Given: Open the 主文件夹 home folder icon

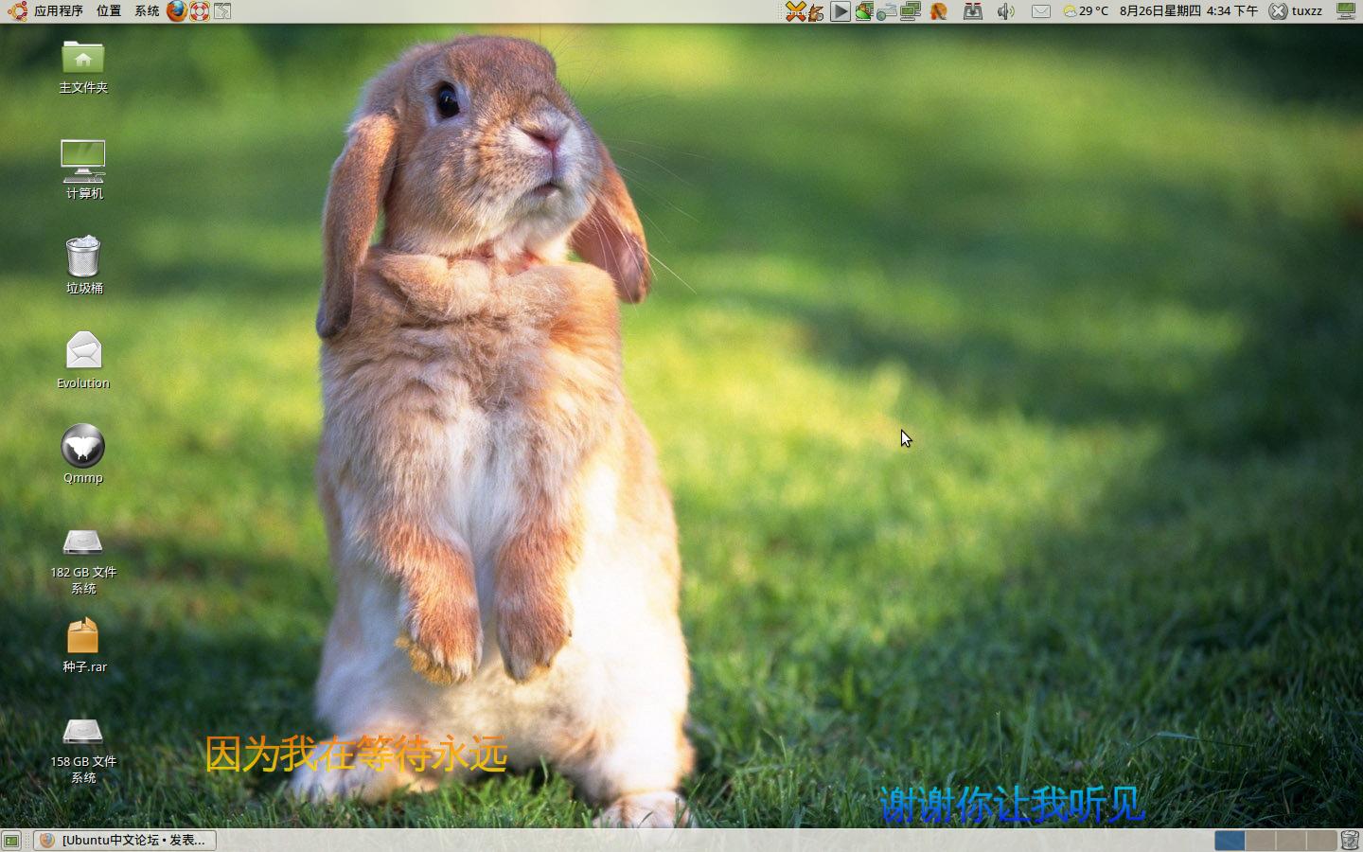Looking at the screenshot, I should pos(83,66).
